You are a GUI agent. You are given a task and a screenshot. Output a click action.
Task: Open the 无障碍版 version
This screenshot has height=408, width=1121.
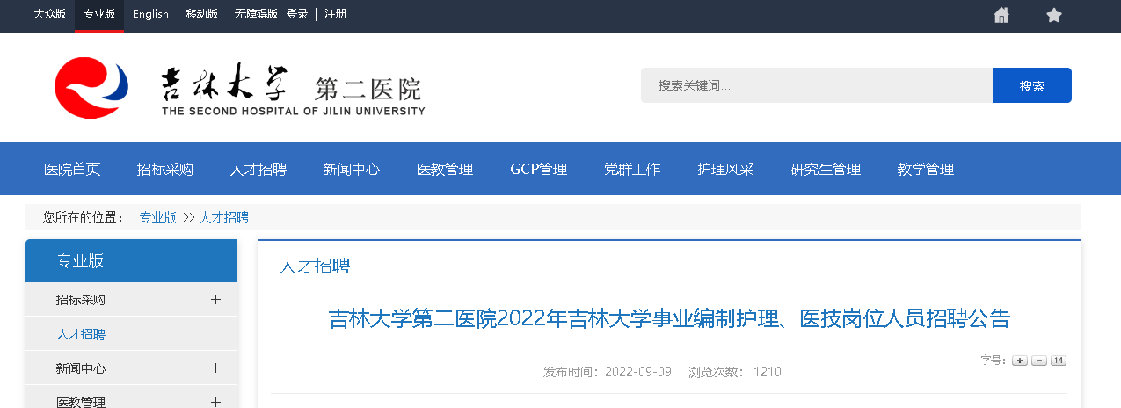[x=256, y=14]
